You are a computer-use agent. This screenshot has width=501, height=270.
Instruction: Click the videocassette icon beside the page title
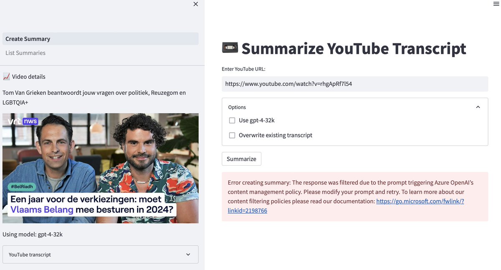(229, 48)
